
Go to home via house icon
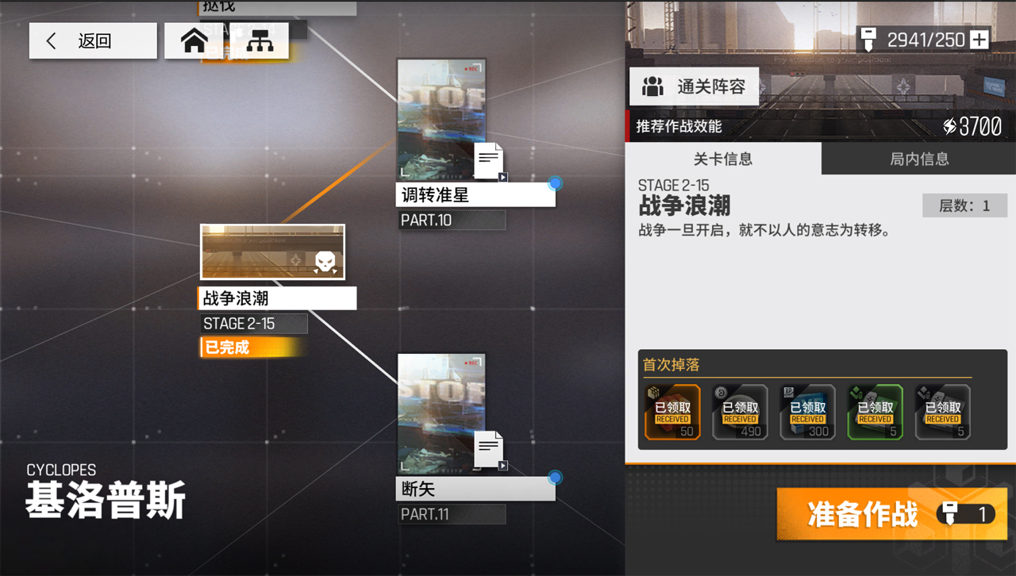pyautogui.click(x=194, y=40)
